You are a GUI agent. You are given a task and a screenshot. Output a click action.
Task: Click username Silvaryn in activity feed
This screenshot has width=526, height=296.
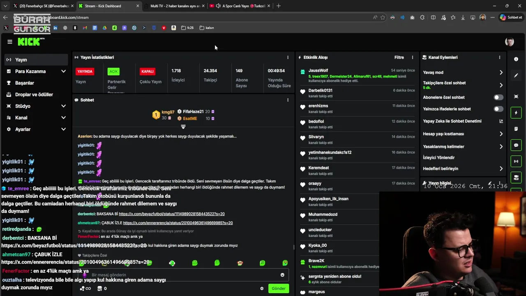click(x=316, y=137)
